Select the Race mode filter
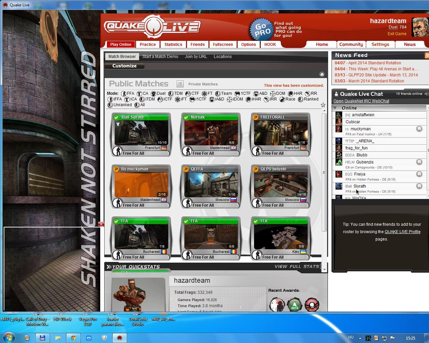This screenshot has height=343, width=429. (x=287, y=99)
